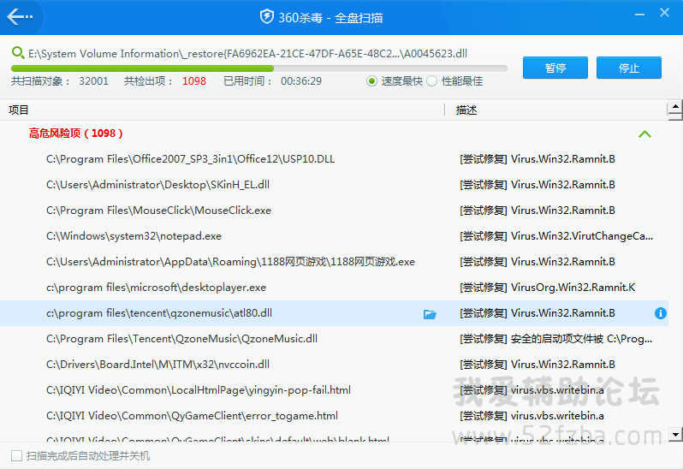Select the yingyin-pop-fail.html row
Viewport: 683px width, 469px height.
click(x=334, y=390)
